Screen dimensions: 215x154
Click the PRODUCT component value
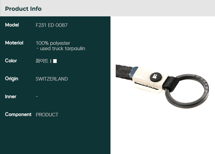coord(47,115)
